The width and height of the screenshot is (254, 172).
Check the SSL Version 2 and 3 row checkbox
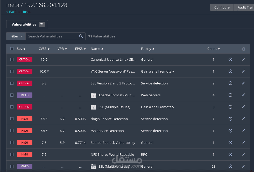pos(12,83)
